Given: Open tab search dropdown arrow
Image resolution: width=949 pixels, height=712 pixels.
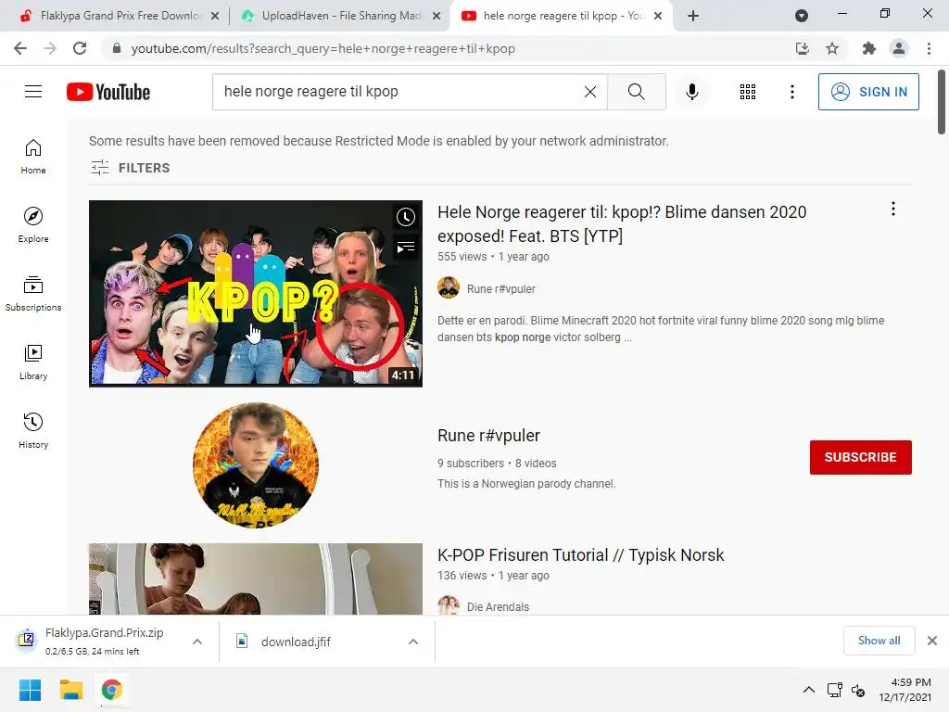Looking at the screenshot, I should point(802,16).
